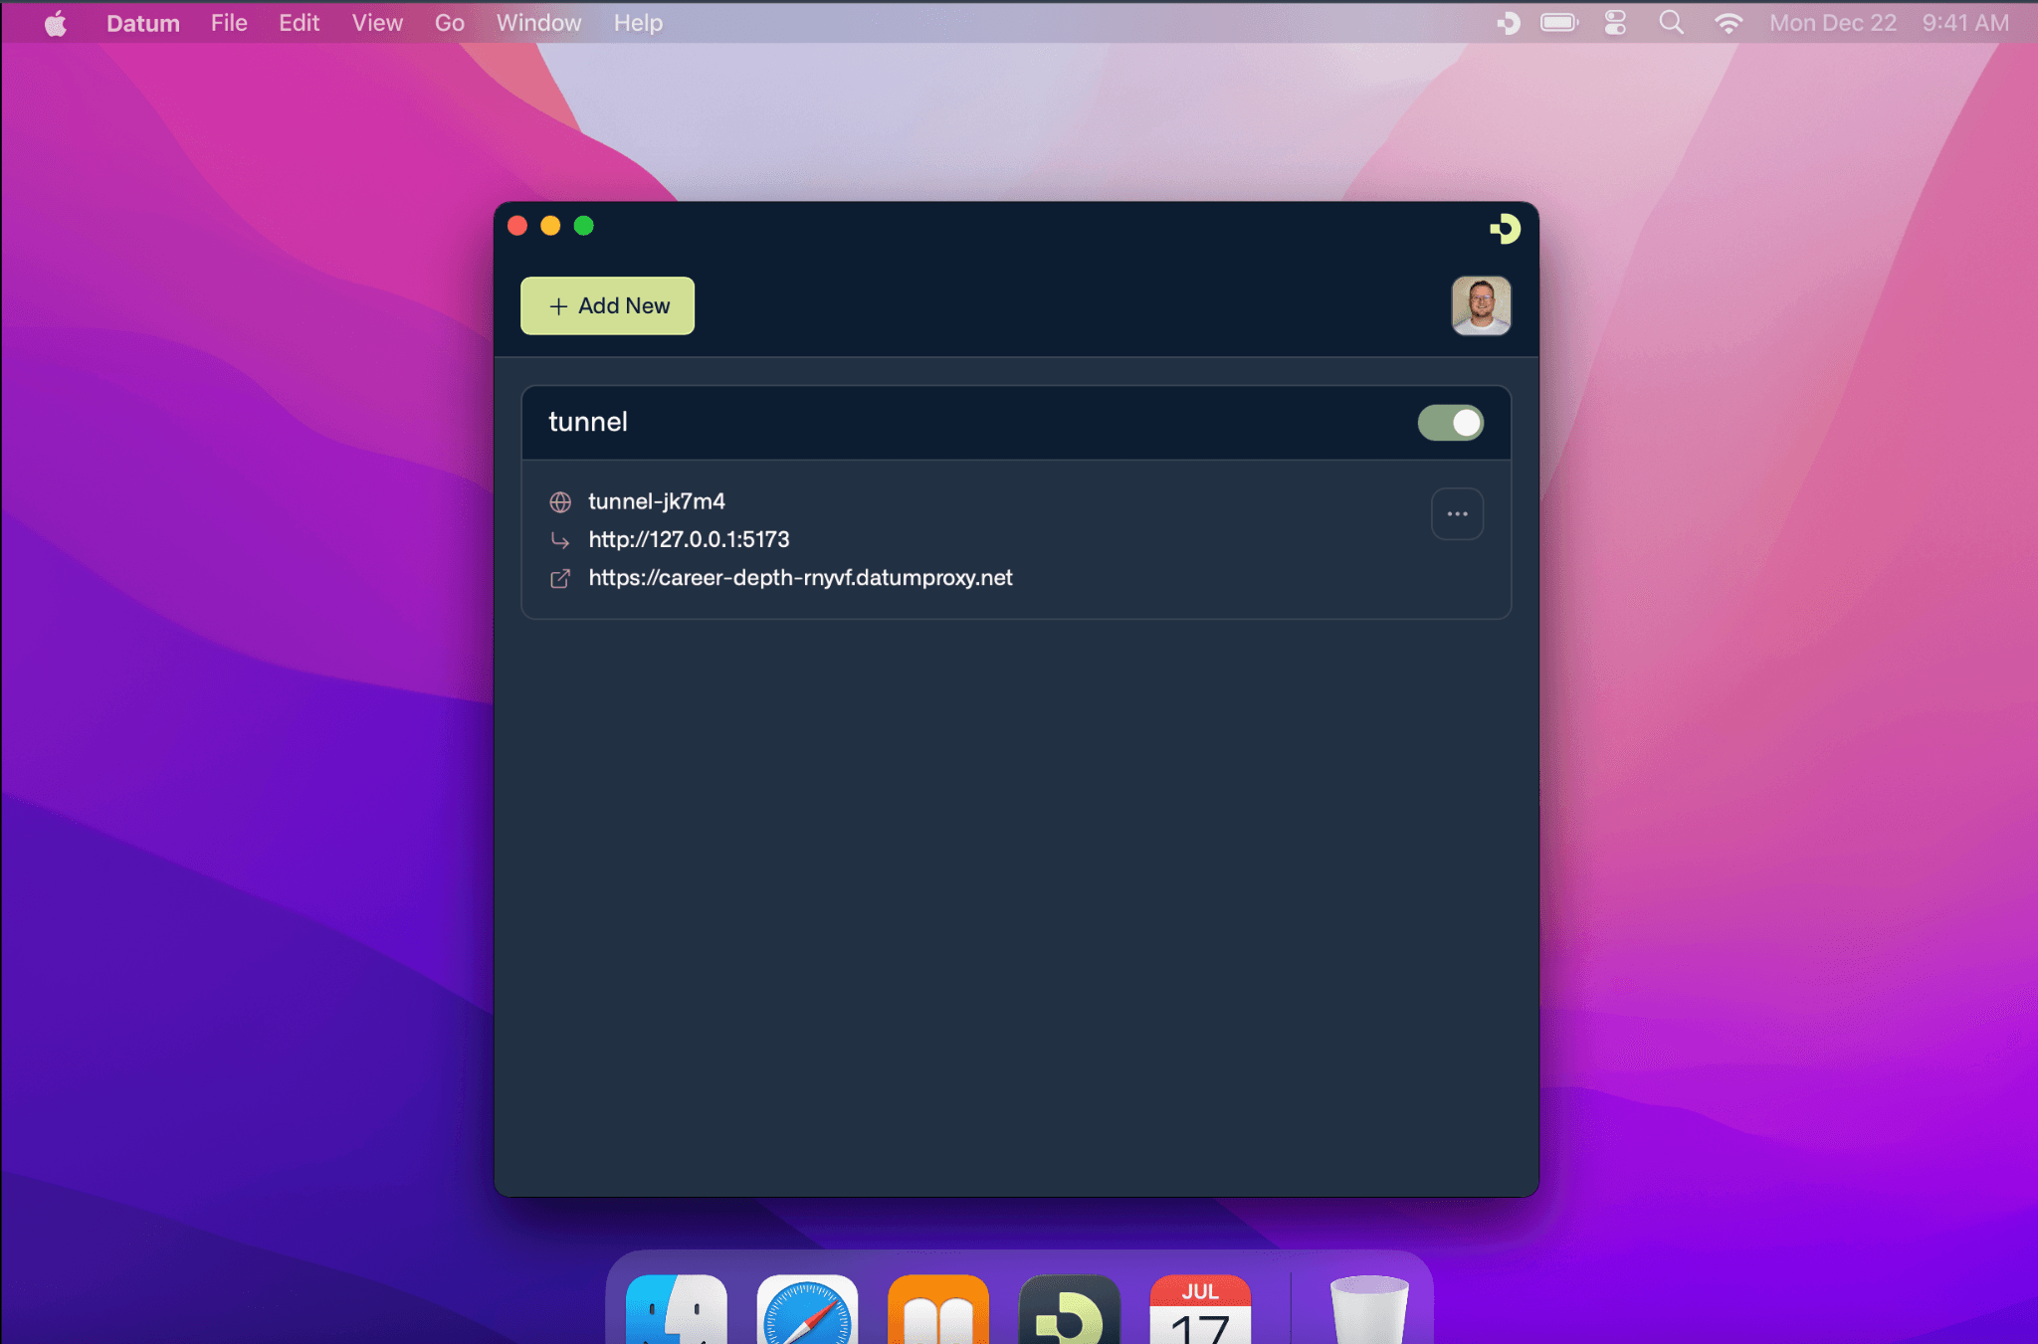The image size is (2038, 1344).
Task: Open the Datum application menu
Action: coord(142,22)
